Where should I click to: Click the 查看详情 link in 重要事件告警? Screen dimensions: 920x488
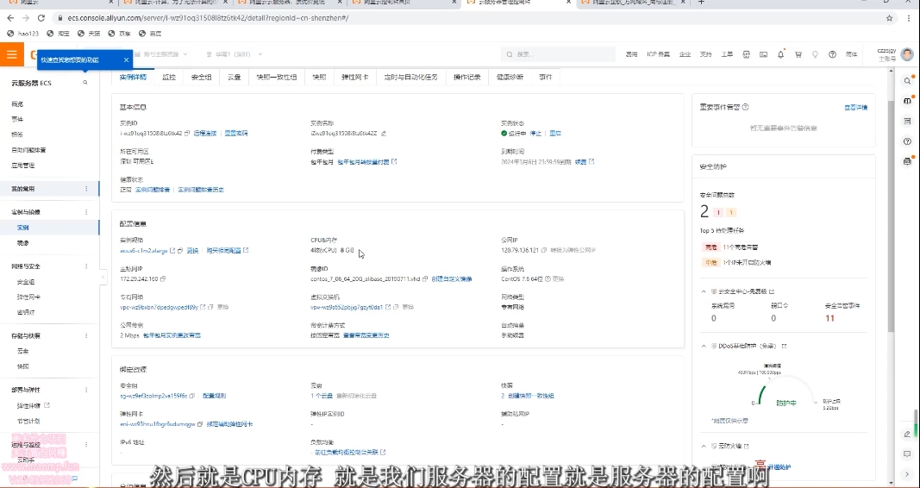click(x=855, y=107)
